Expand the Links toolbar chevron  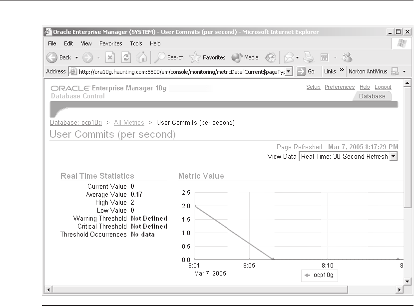(342, 70)
